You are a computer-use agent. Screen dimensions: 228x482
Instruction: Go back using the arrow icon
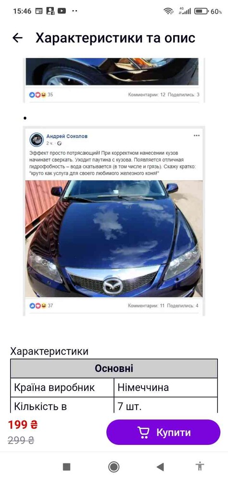click(17, 38)
